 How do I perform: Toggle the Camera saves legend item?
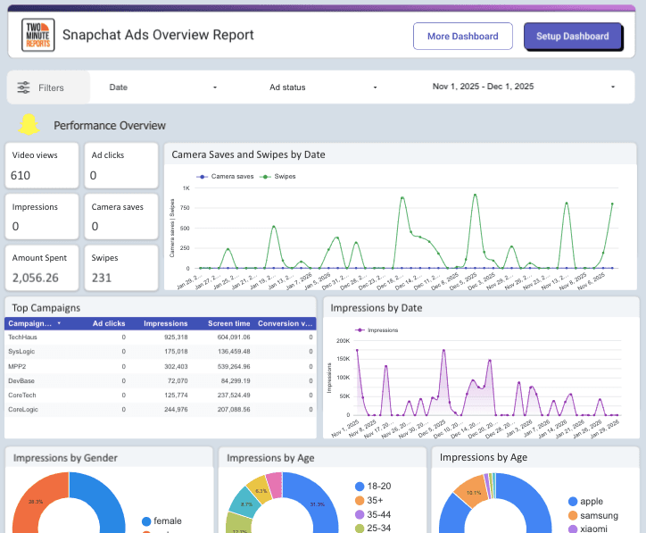point(225,177)
